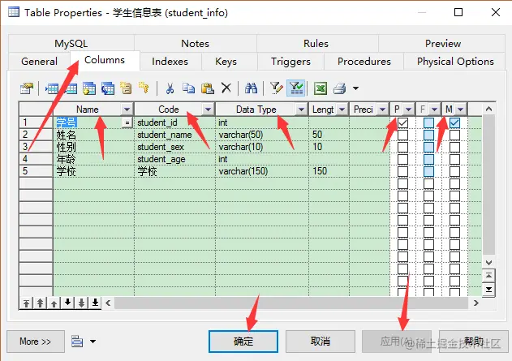Click the yellow Create Domain toolbar icon
This screenshot has width=512, height=361.
point(126,88)
